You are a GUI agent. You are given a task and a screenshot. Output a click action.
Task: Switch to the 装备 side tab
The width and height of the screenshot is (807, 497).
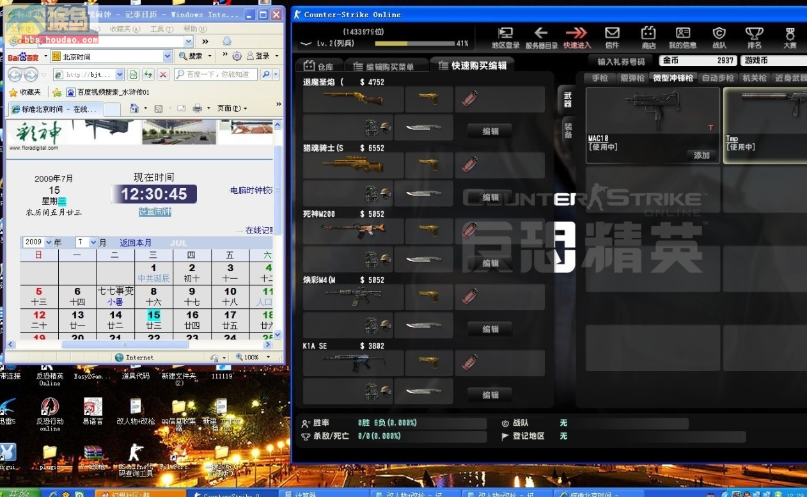568,130
